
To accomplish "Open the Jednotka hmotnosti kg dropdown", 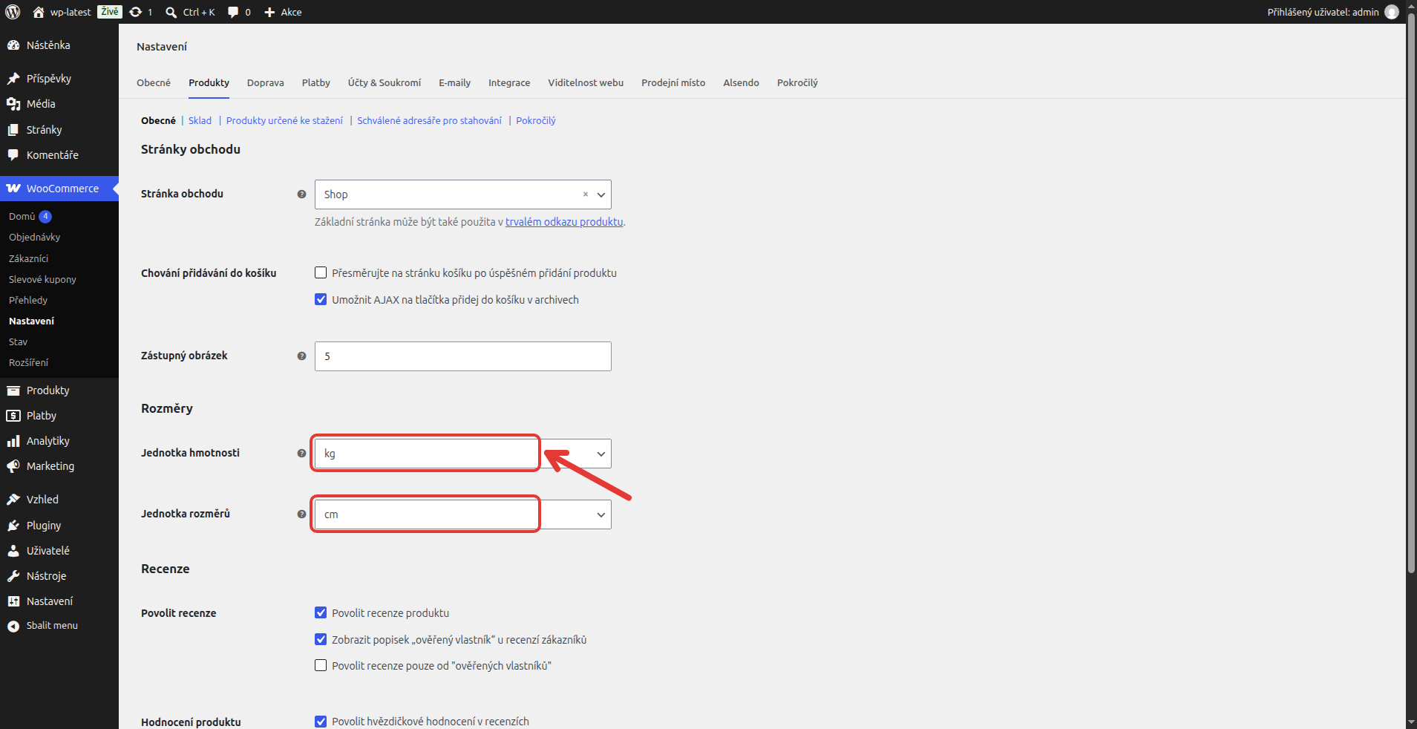I will click(x=463, y=454).
